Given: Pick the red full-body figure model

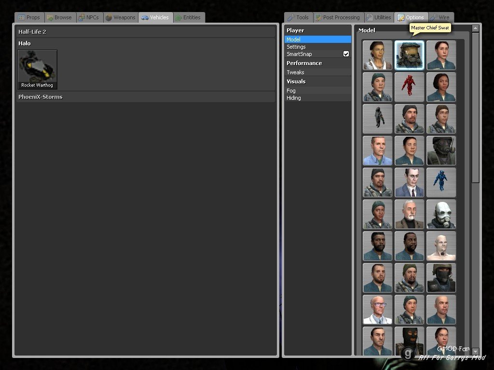Looking at the screenshot, I should [409, 87].
